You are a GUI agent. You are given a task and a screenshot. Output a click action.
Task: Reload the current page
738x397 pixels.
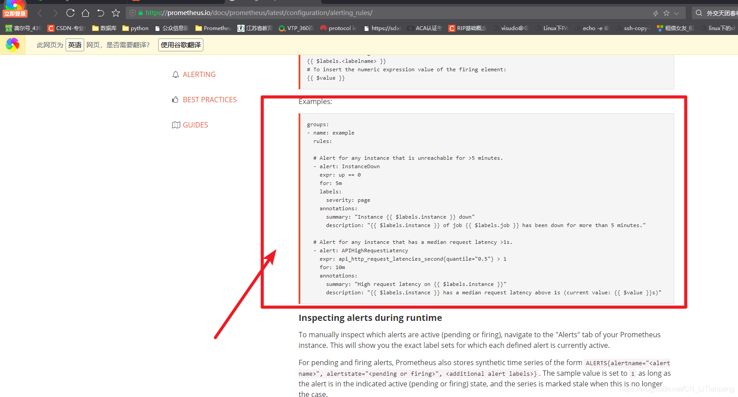click(70, 13)
